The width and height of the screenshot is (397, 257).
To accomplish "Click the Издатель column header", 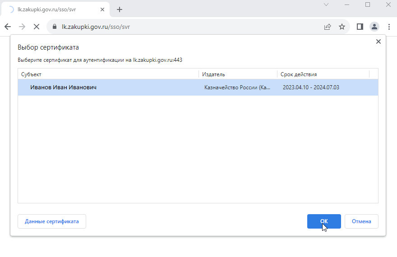I will coord(238,74).
